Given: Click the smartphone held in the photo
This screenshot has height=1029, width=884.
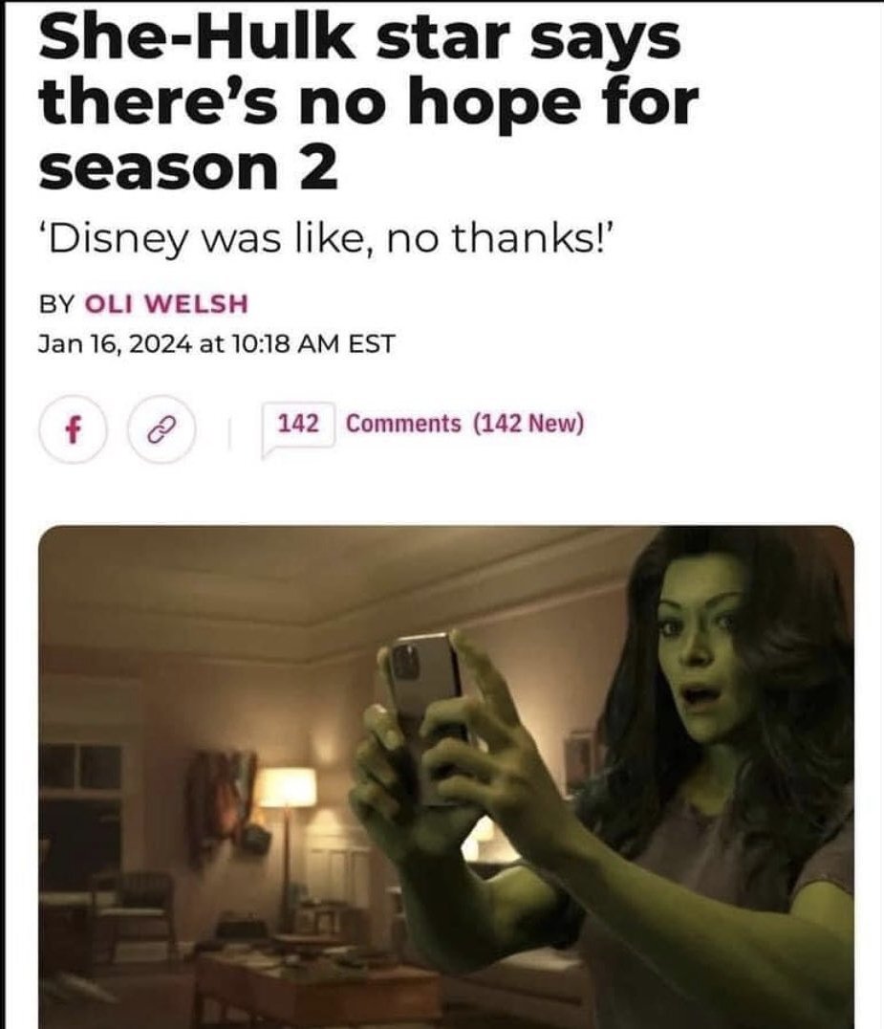Looking at the screenshot, I should pos(425,715).
